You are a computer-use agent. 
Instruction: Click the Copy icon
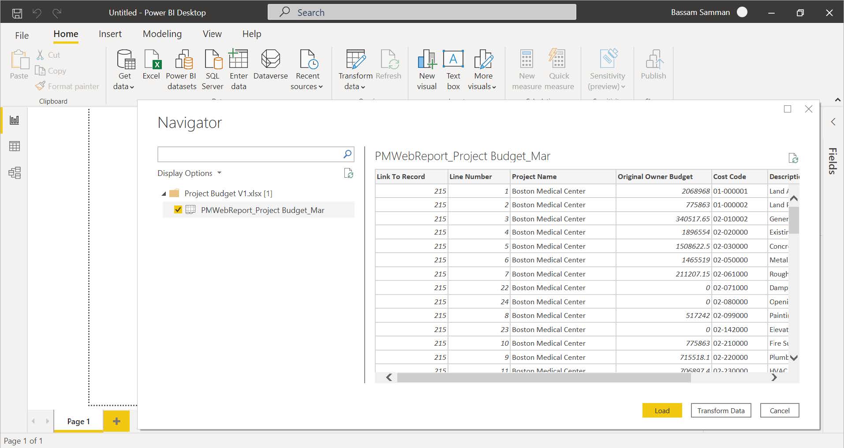click(x=40, y=71)
